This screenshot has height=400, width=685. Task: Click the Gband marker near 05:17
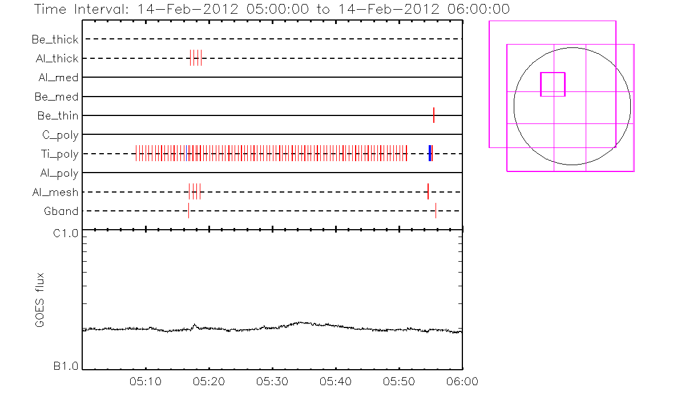[x=188, y=211]
